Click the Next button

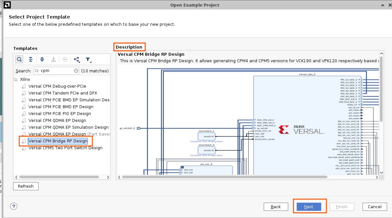pyautogui.click(x=309, y=206)
